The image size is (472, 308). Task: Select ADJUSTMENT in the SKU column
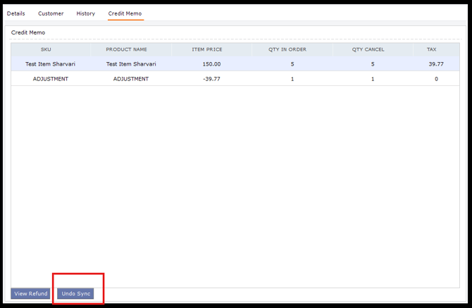50,79
